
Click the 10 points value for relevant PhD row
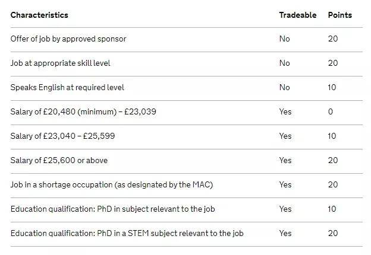pos(332,209)
